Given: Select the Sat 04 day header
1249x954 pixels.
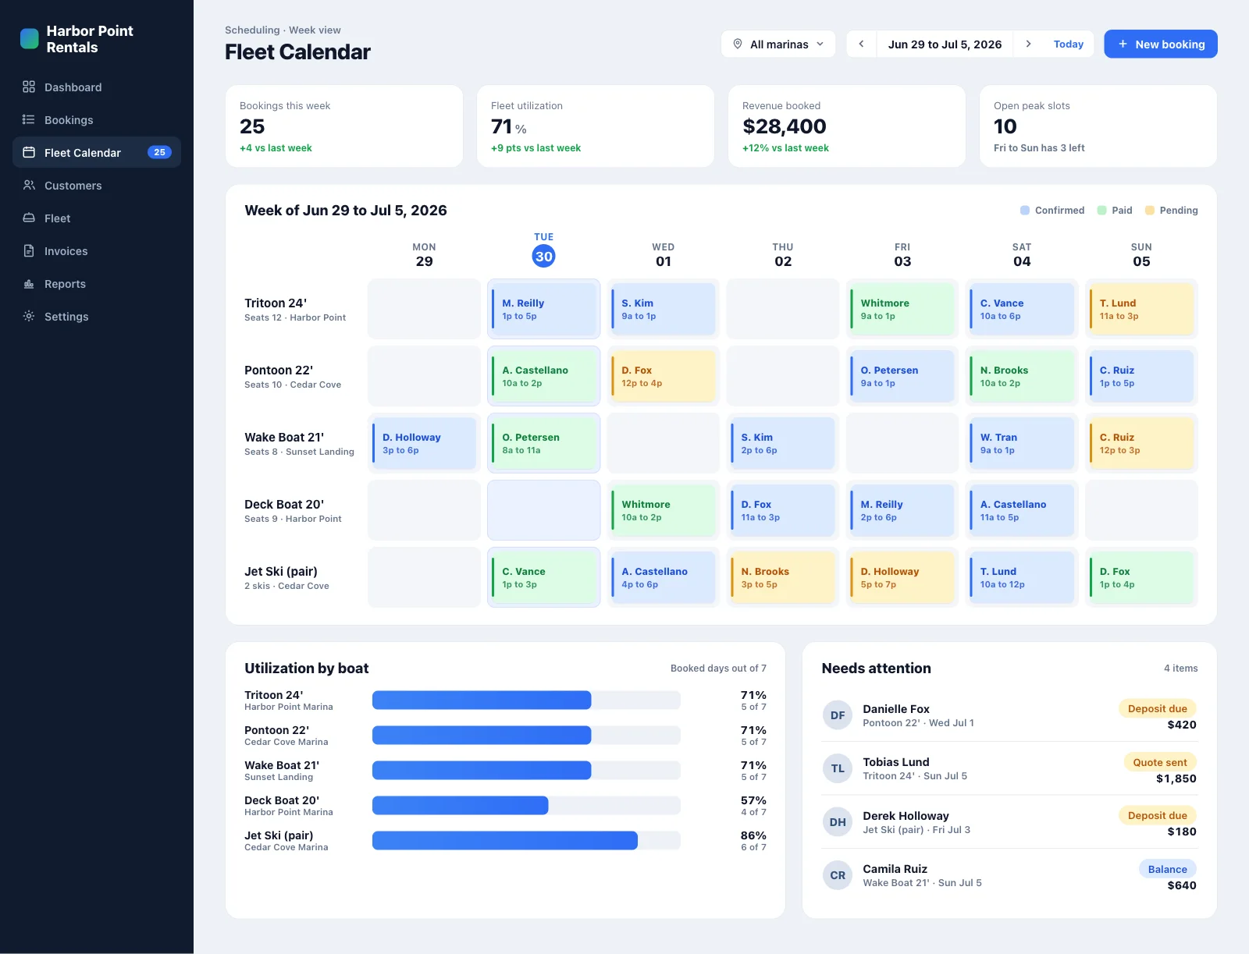Looking at the screenshot, I should point(1022,254).
